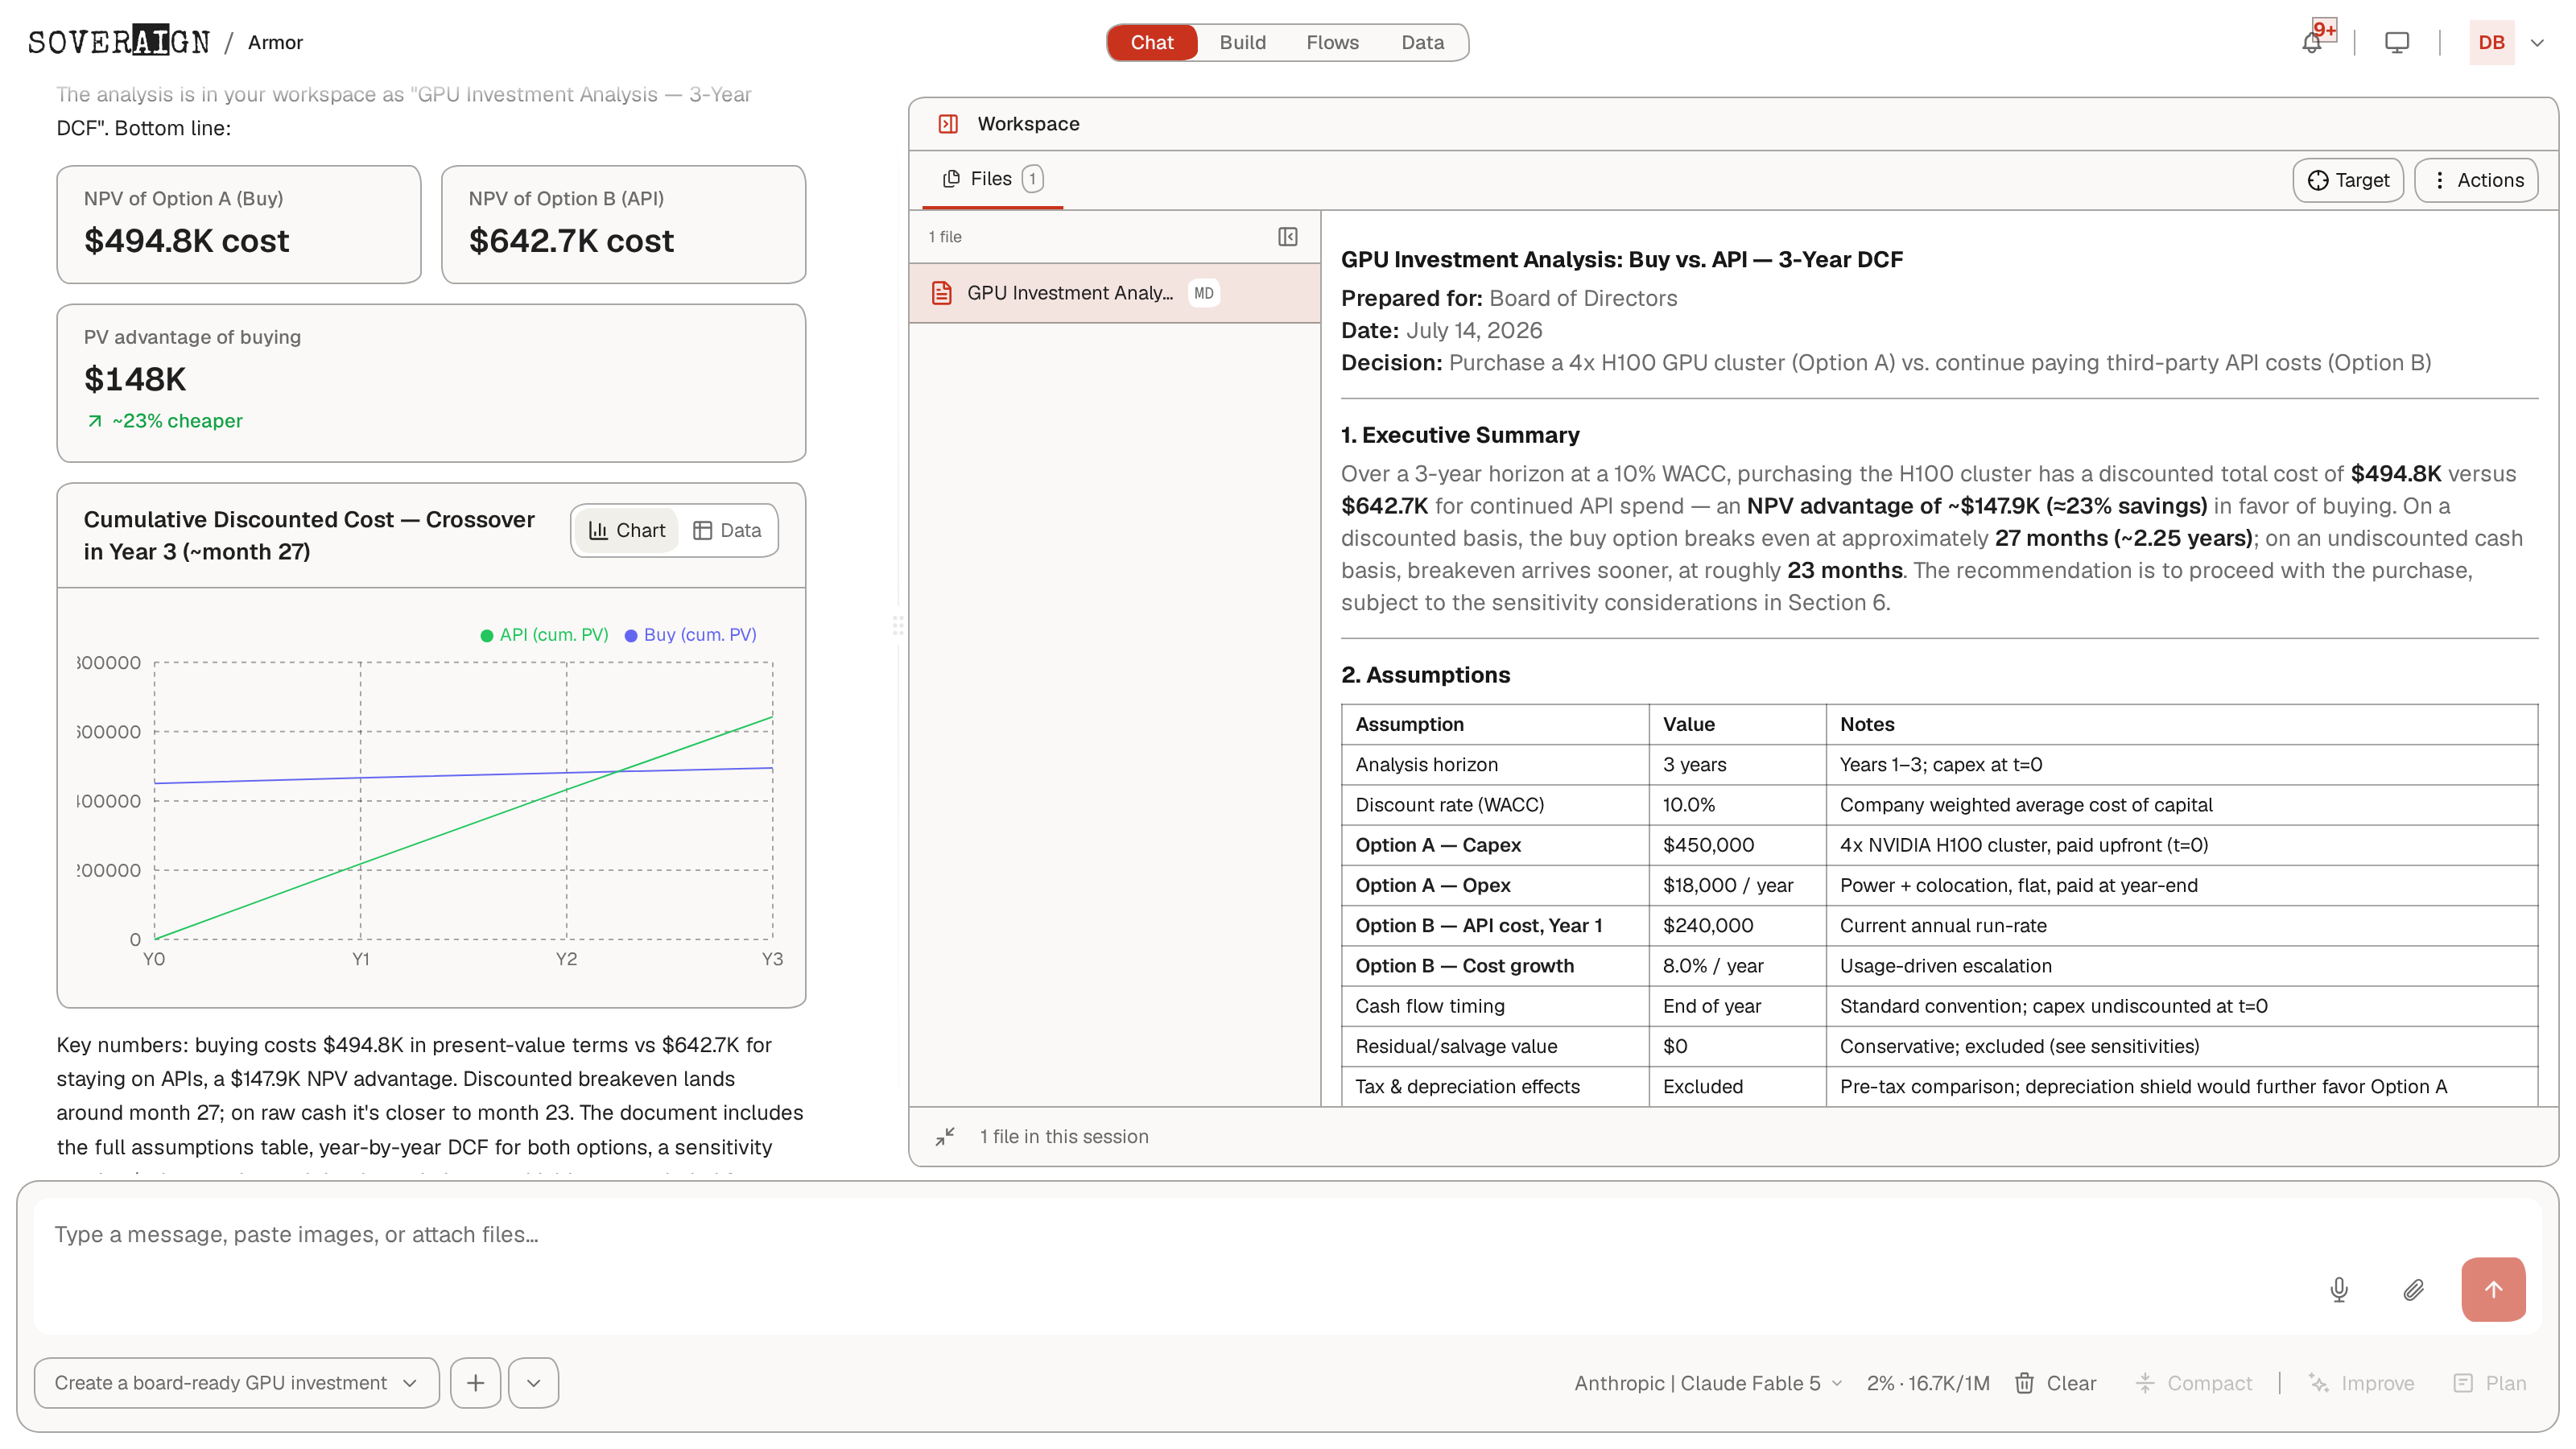
Task: Click the '$240,000' value cell
Action: pos(1737,926)
